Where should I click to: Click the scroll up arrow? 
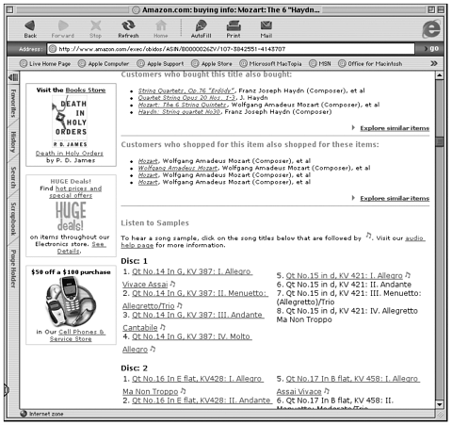click(x=440, y=75)
